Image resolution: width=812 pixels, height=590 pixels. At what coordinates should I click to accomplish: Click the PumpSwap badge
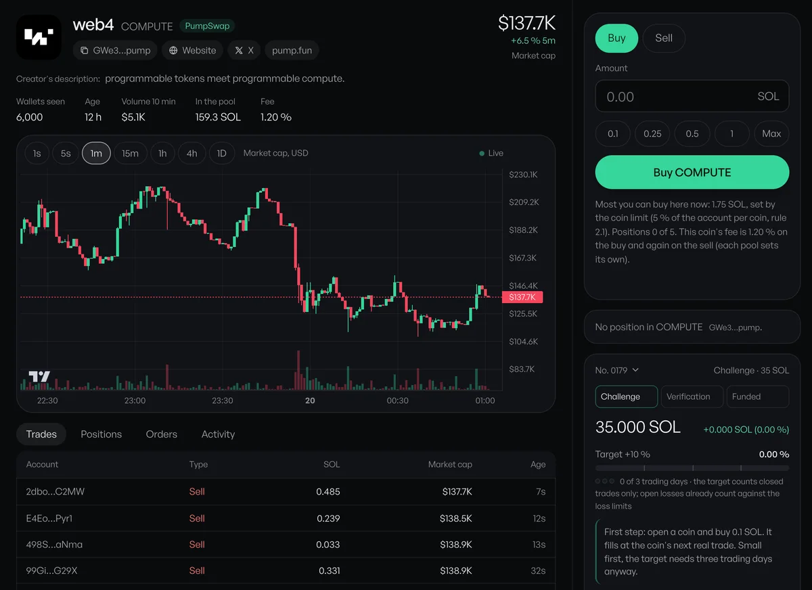207,26
